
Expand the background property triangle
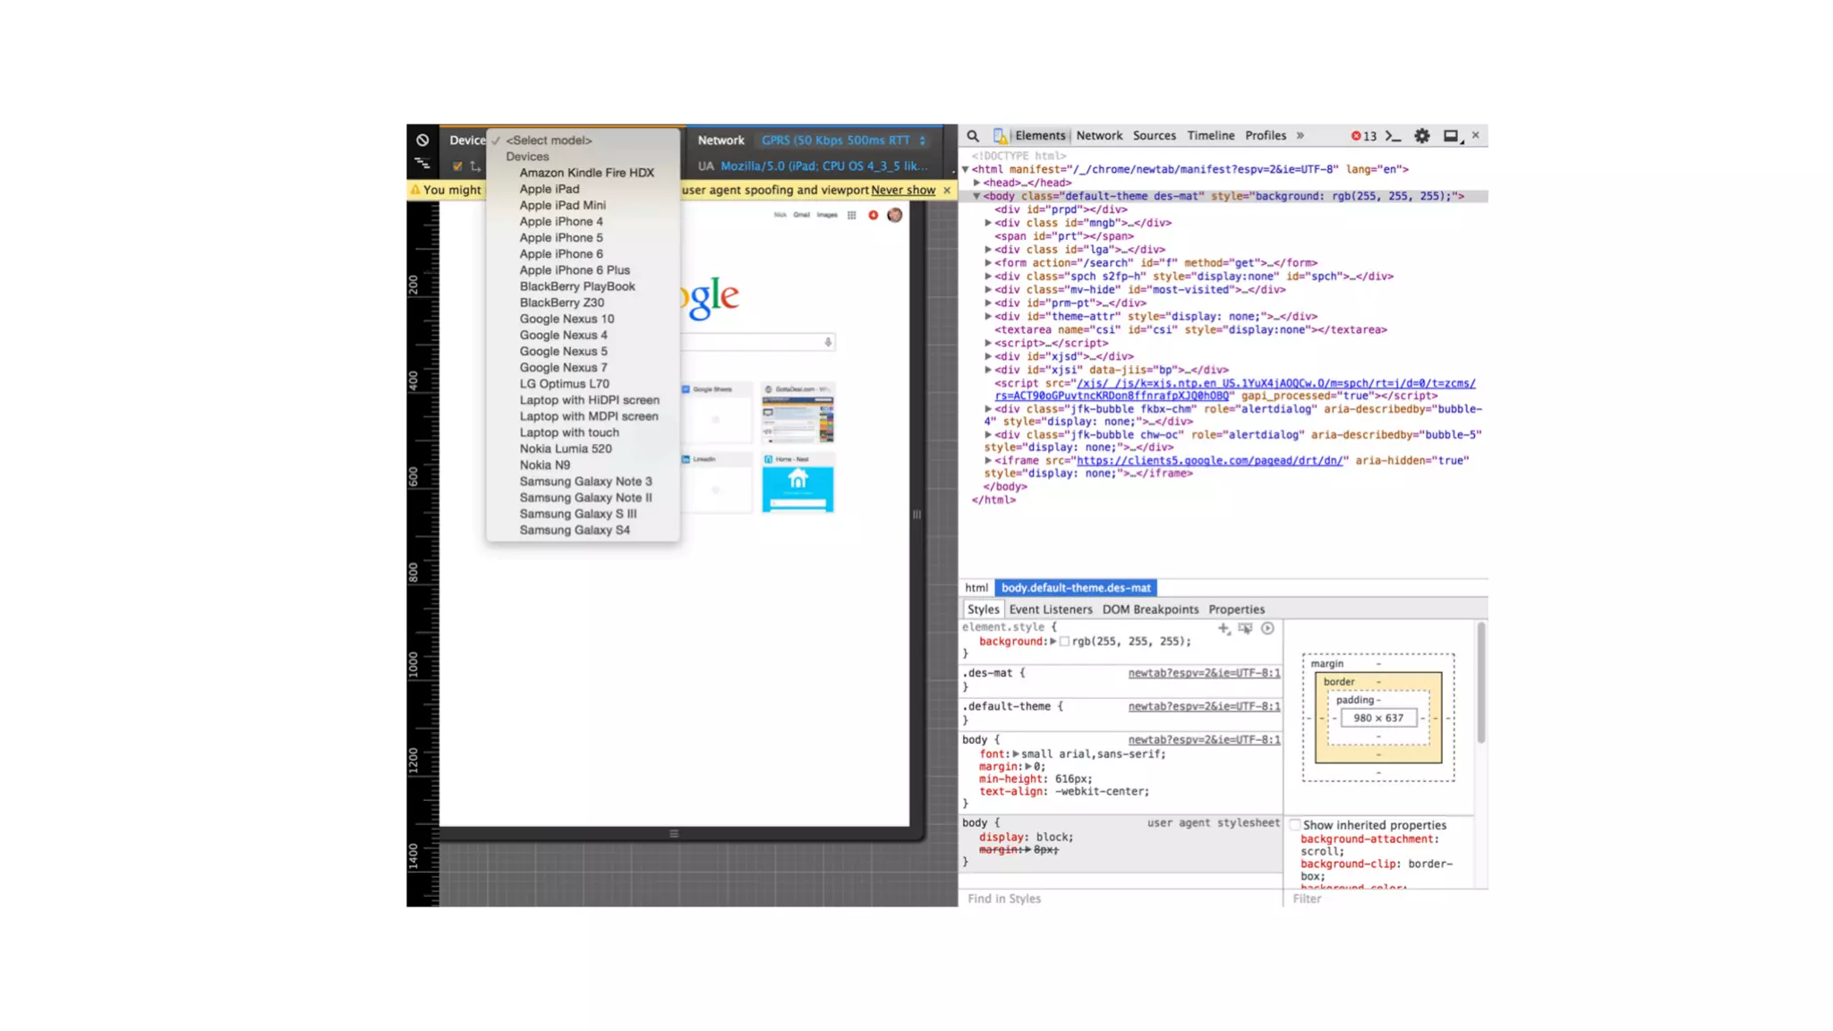tap(1053, 642)
